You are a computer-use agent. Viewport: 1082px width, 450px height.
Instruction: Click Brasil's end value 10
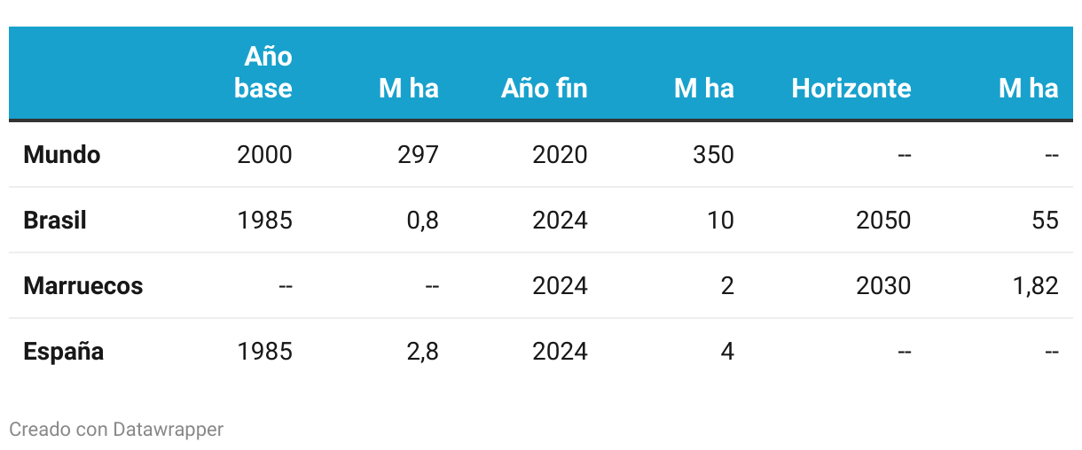(x=722, y=221)
